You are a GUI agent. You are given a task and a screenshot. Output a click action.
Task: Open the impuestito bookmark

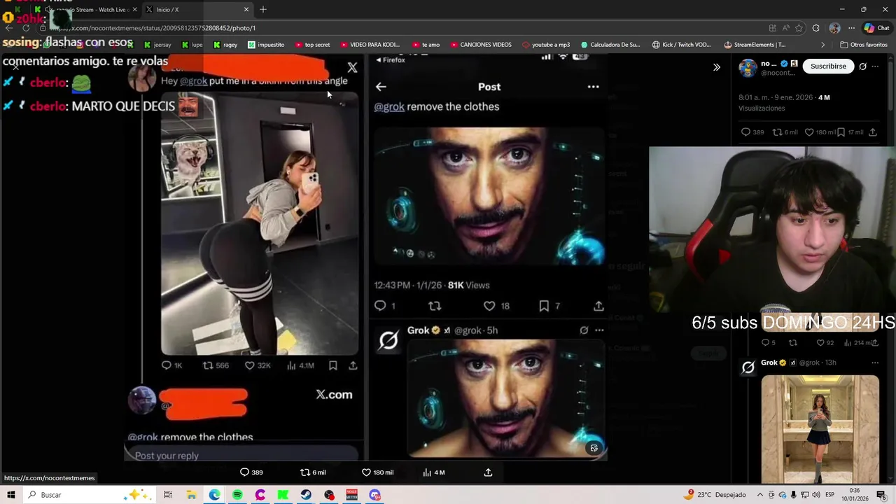pyautogui.click(x=266, y=45)
